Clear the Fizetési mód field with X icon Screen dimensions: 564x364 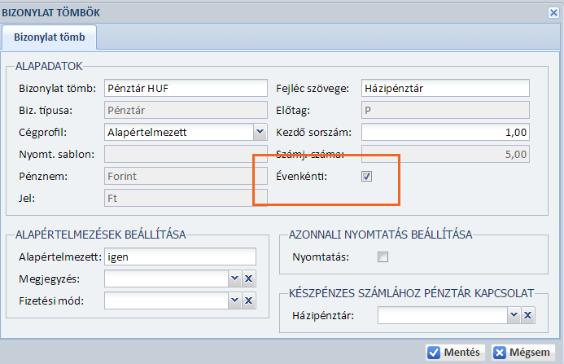pos(249,301)
